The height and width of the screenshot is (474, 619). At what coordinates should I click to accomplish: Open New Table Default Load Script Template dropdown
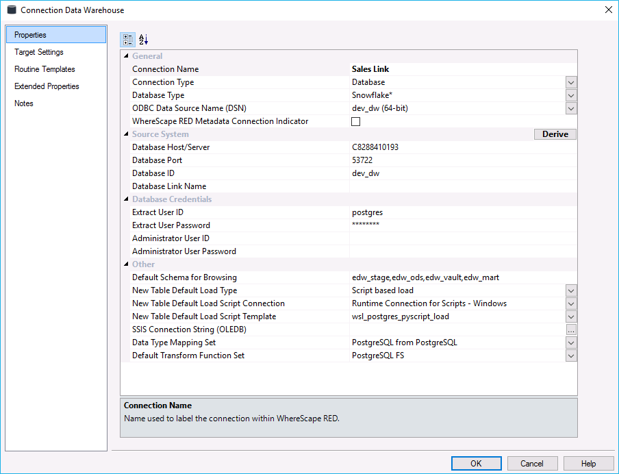pos(571,316)
